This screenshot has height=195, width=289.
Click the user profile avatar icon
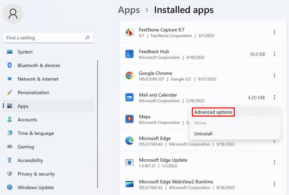pyautogui.click(x=13, y=14)
